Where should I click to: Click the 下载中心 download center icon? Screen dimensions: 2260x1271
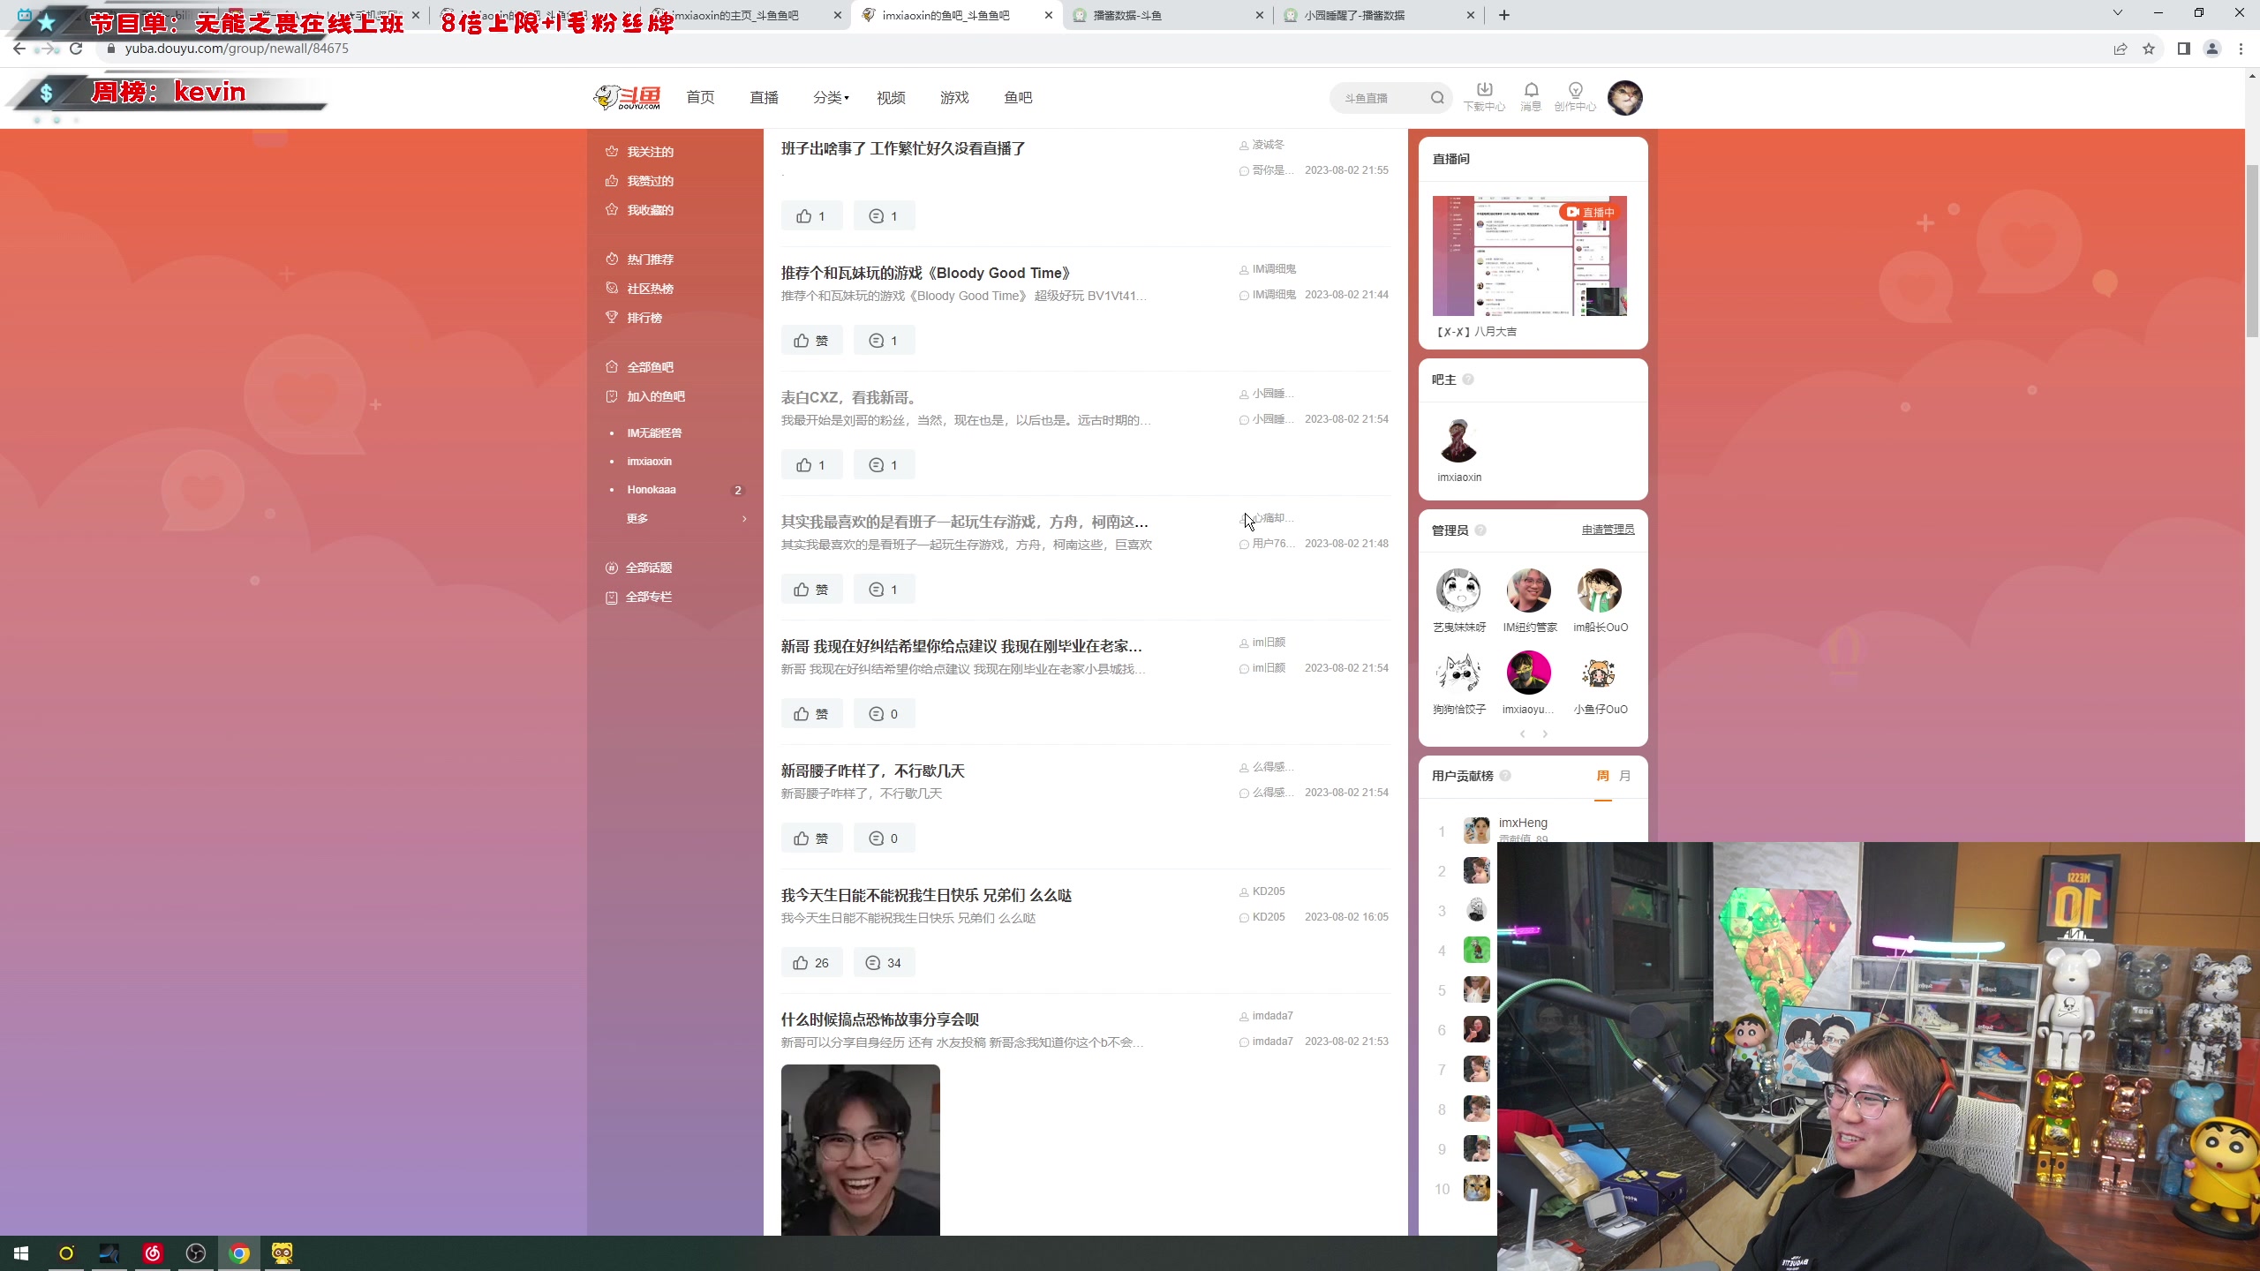coord(1483,91)
